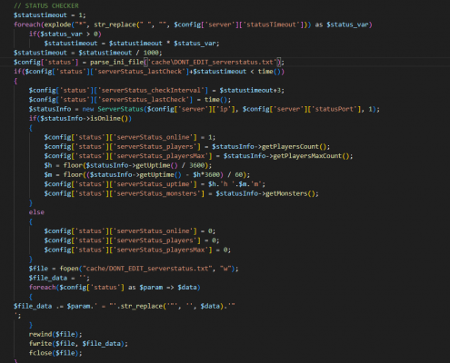This screenshot has width=450, height=363.
Task: Click '$param' in the foreach status loop
Action: pyautogui.click(x=151, y=287)
